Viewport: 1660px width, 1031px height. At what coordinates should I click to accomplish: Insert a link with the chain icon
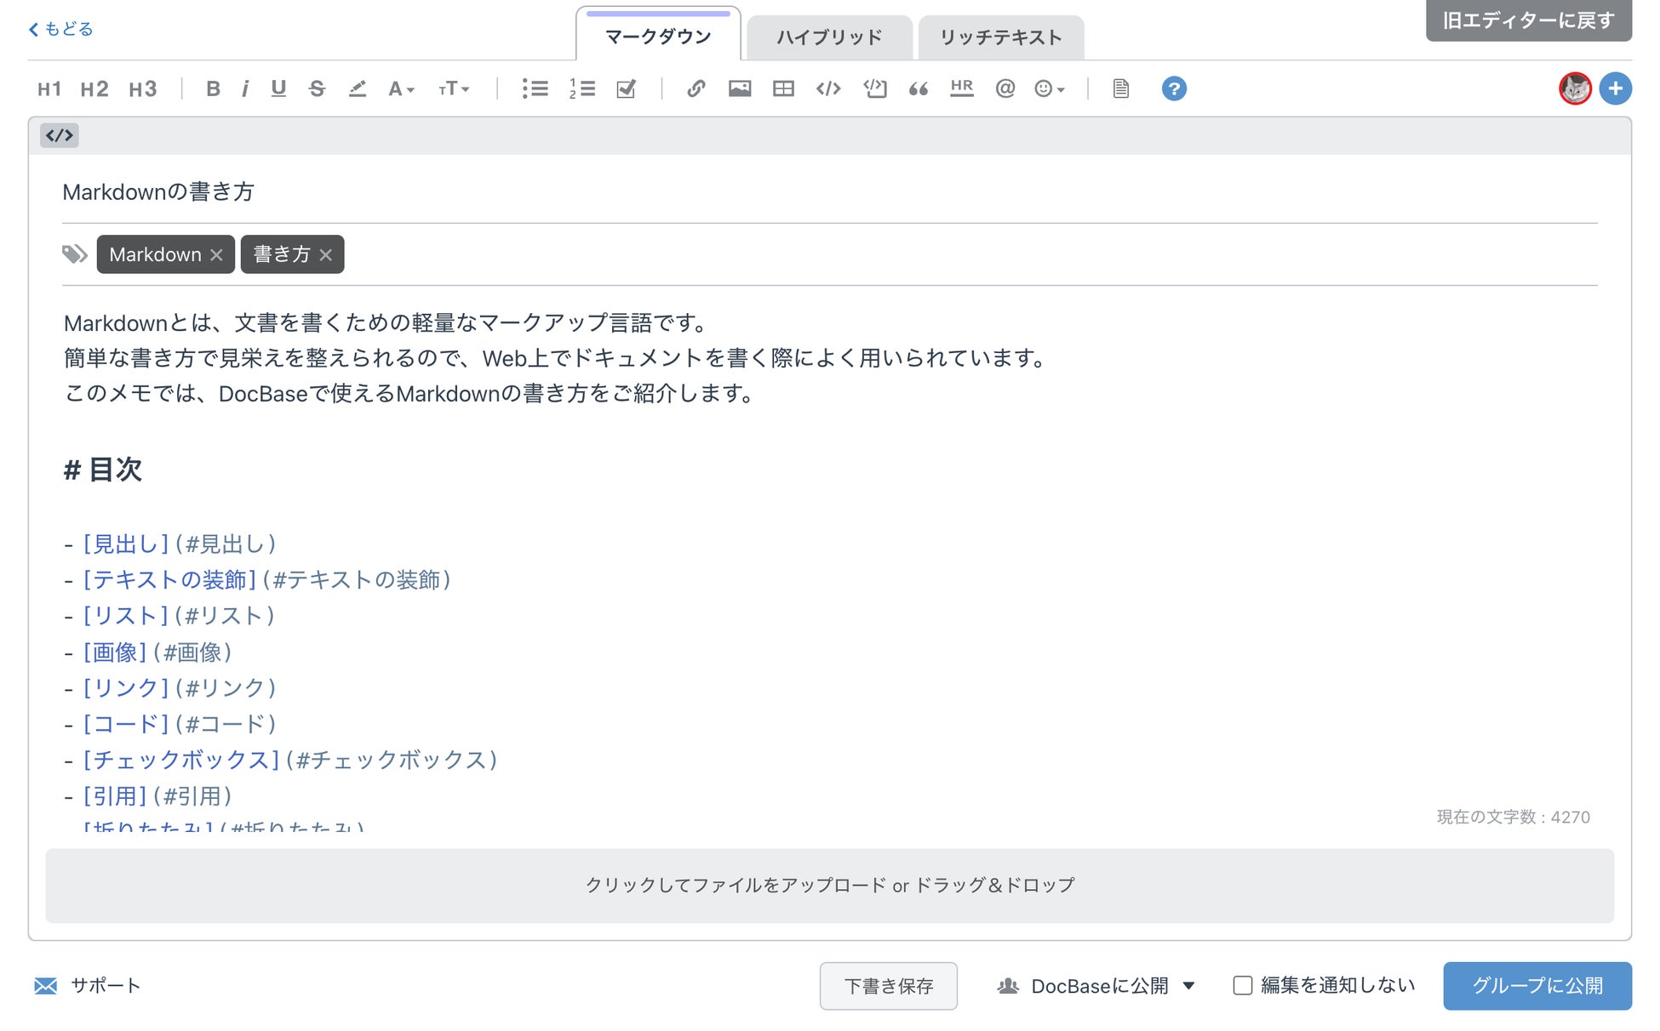(x=695, y=88)
